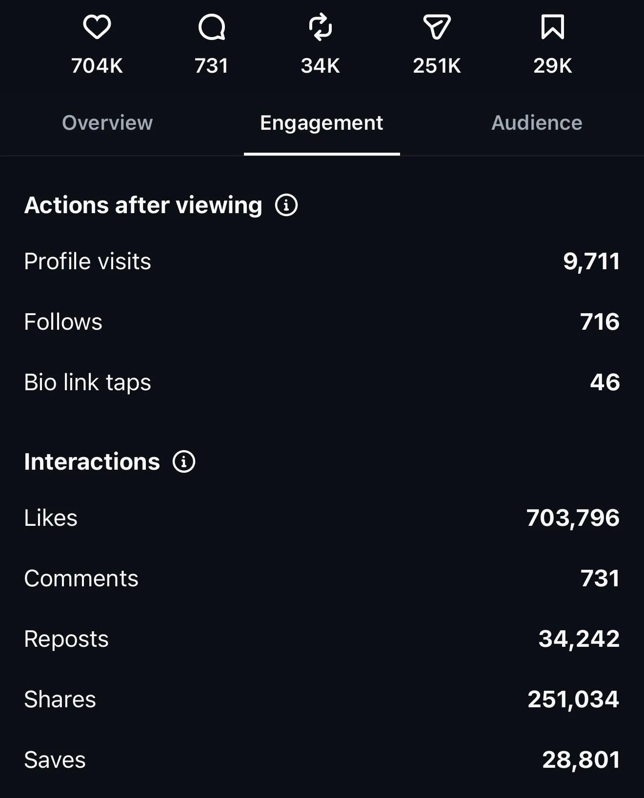Viewport: 644px width, 798px height.
Task: Switch to the Overview tab
Action: [x=107, y=122]
